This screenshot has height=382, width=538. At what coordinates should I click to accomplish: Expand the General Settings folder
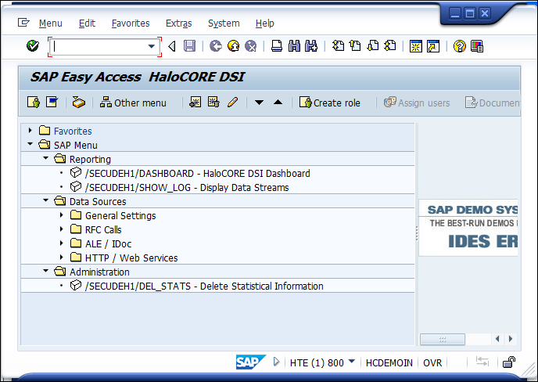click(x=62, y=215)
